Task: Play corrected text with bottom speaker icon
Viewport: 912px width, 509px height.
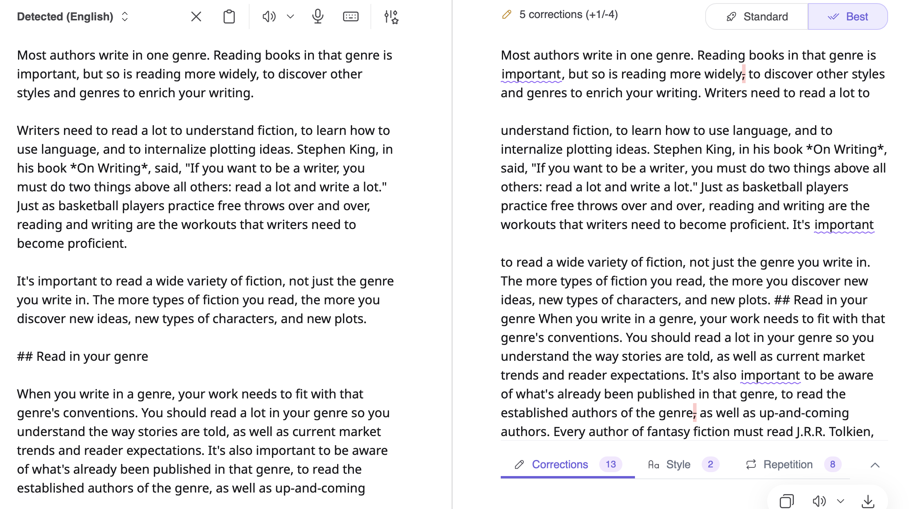Action: coord(819,501)
